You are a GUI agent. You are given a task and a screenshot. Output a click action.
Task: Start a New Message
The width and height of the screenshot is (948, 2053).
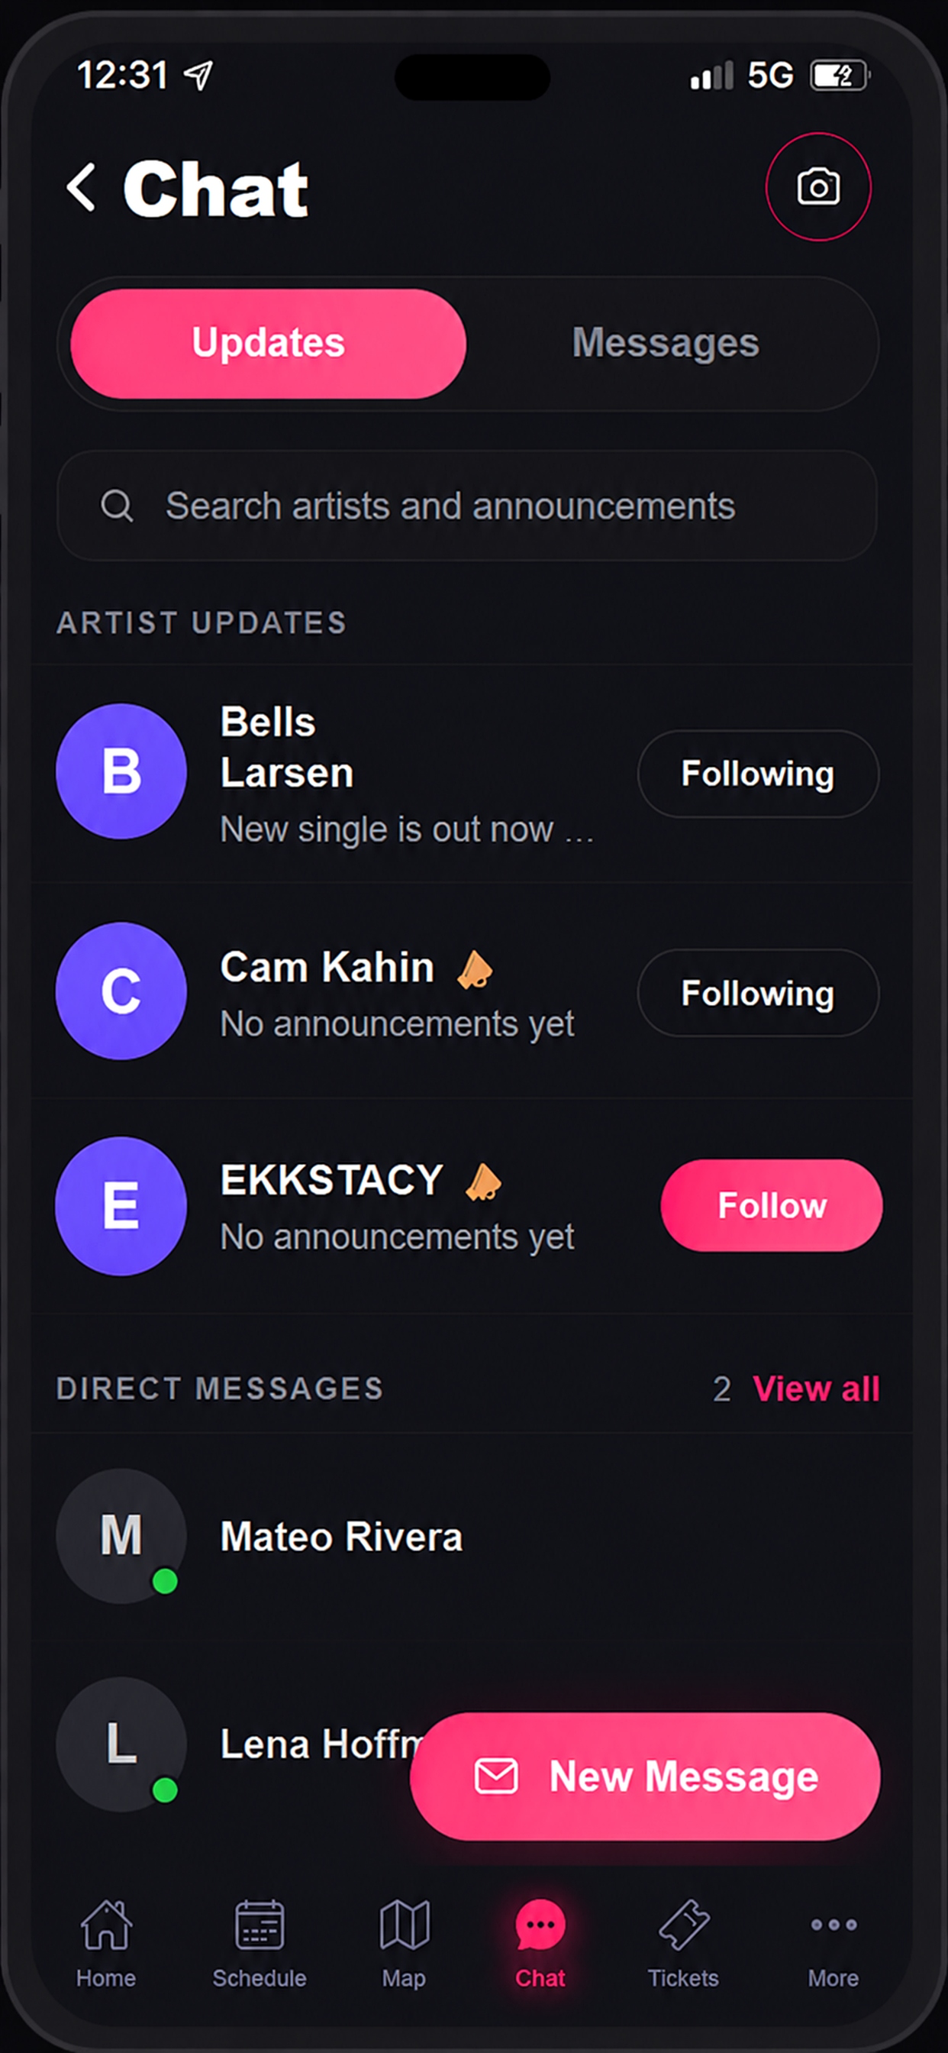pos(645,1777)
